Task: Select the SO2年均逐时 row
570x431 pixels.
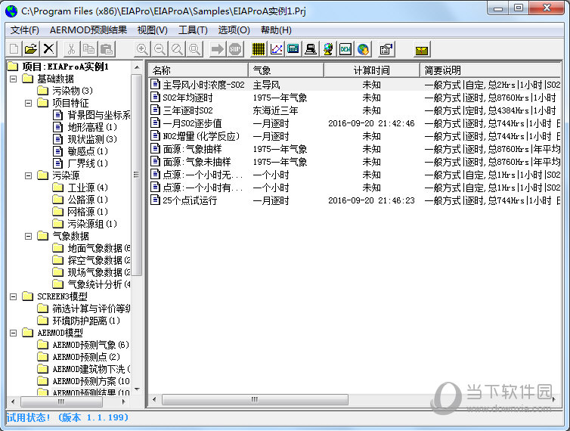Action: (x=355, y=98)
